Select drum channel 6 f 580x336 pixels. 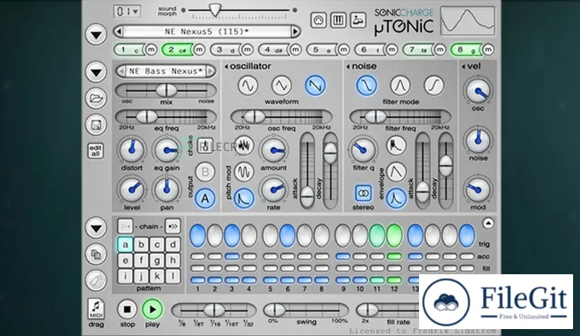[x=370, y=49]
